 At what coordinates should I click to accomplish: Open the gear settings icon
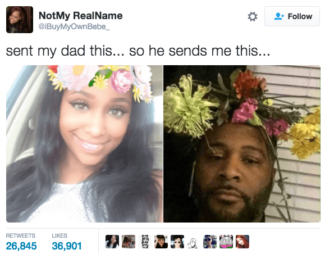click(253, 17)
